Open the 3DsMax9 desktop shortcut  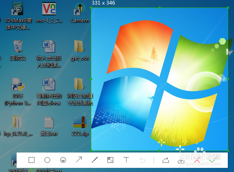click(17, 16)
